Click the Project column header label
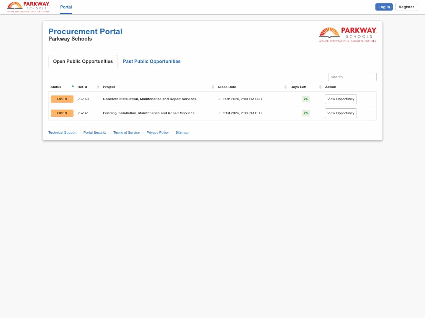The width and height of the screenshot is (425, 318). point(109,87)
